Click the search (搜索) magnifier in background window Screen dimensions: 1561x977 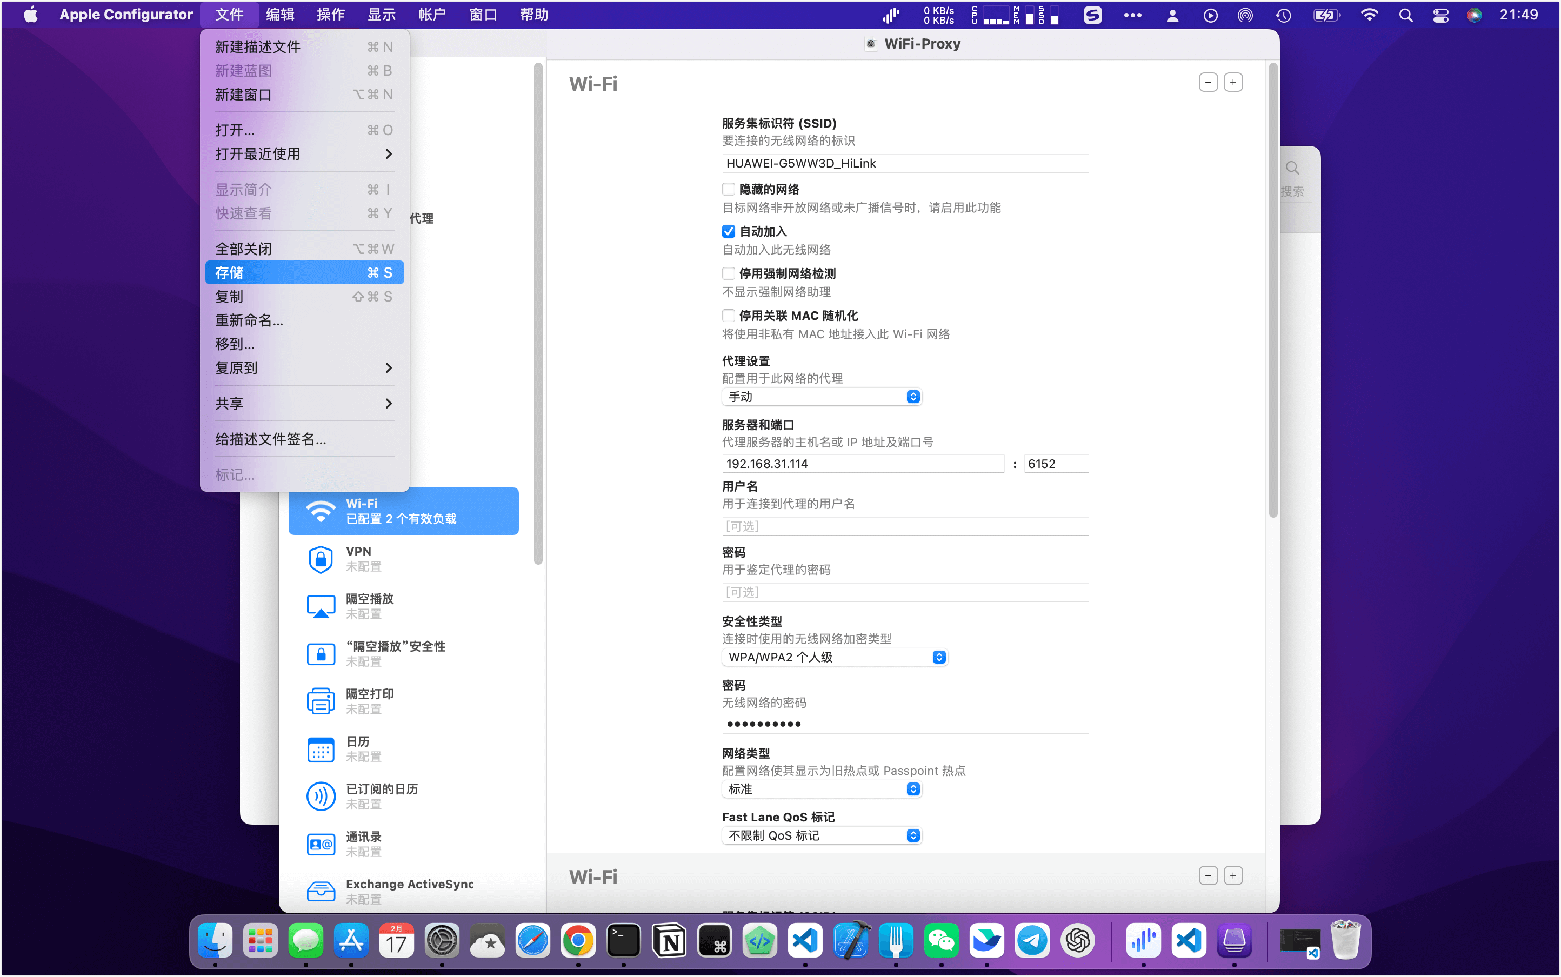coord(1292,169)
